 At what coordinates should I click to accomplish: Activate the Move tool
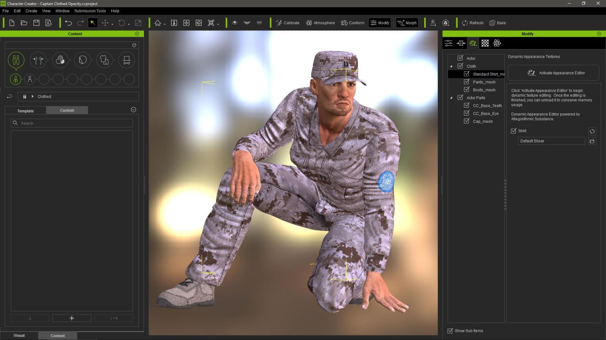(x=105, y=23)
